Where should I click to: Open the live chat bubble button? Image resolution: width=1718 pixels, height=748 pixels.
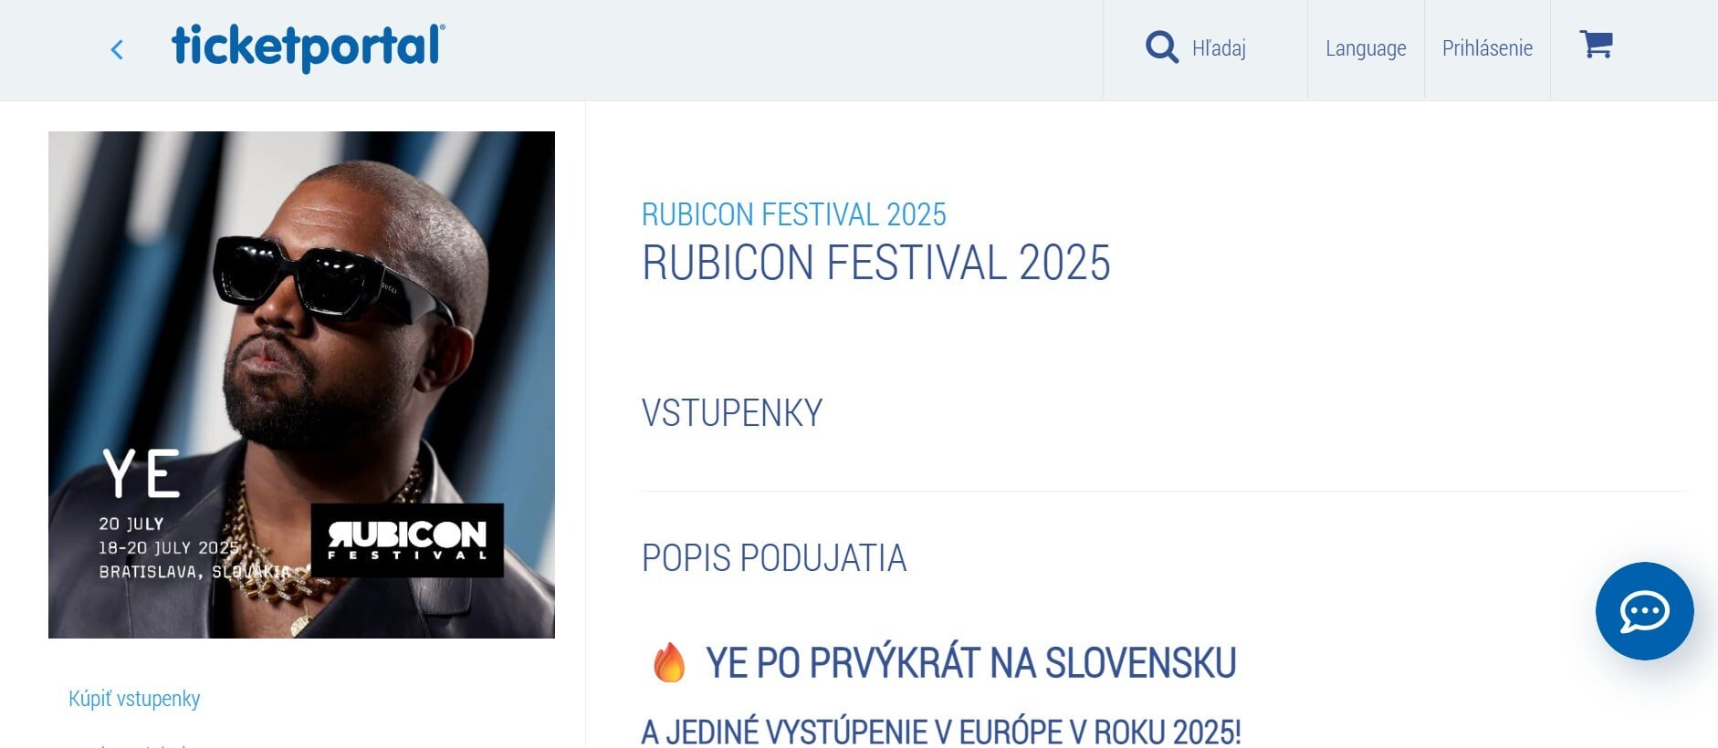[x=1644, y=611]
